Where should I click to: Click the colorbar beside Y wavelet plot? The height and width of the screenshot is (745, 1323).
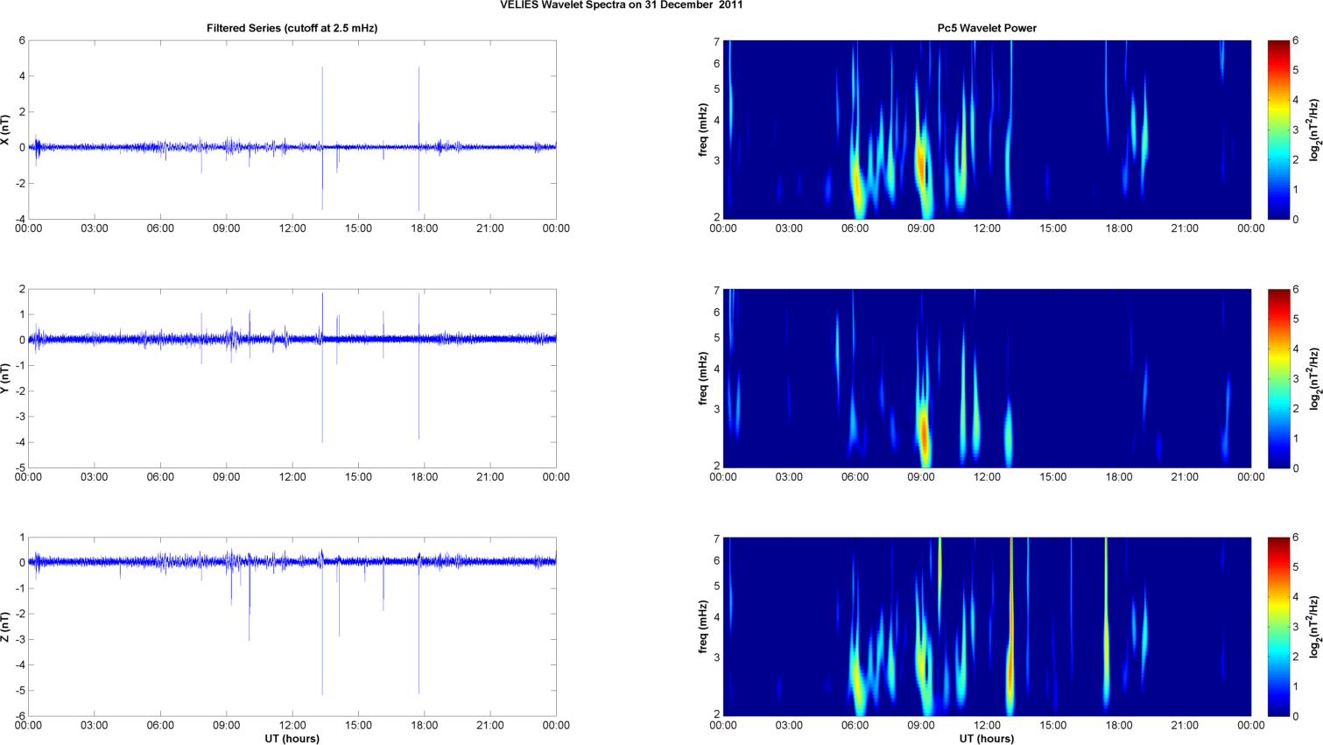(1278, 378)
